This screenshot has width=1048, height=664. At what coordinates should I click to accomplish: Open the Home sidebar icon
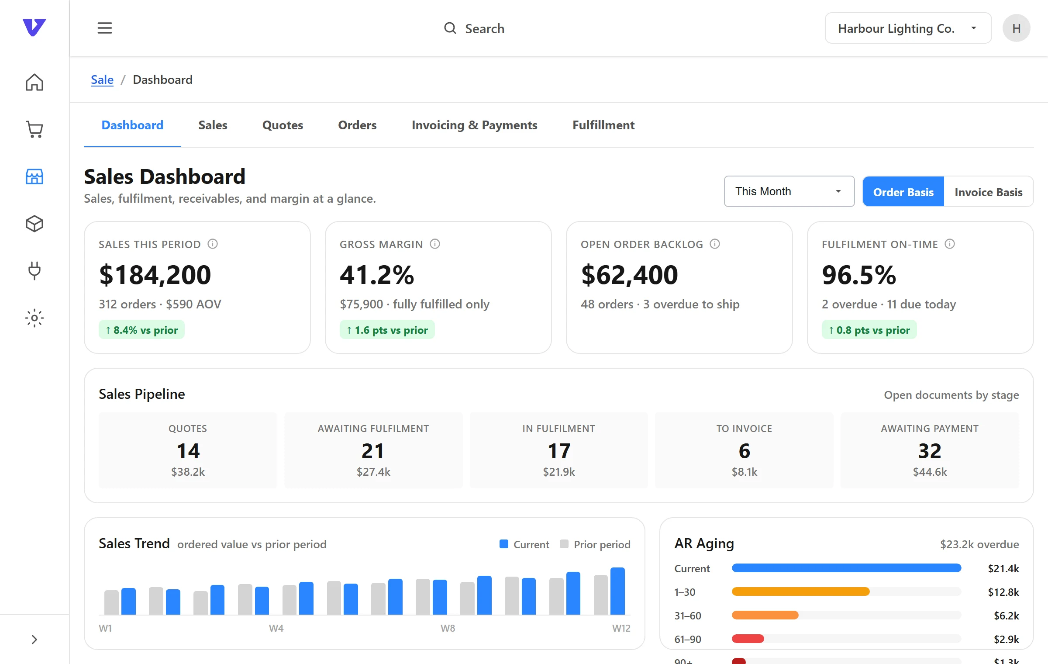pos(34,82)
